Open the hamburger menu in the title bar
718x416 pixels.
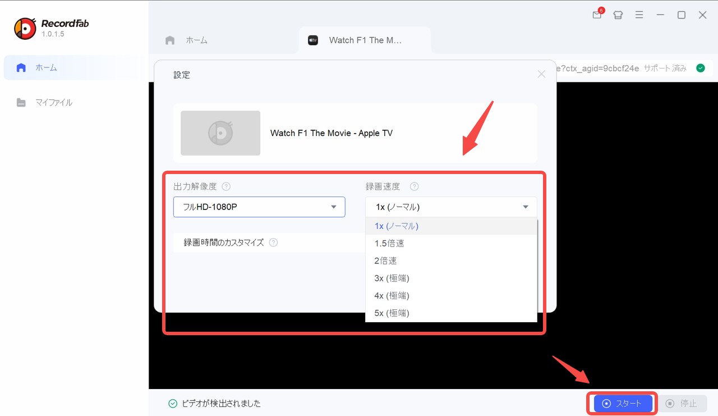[639, 15]
